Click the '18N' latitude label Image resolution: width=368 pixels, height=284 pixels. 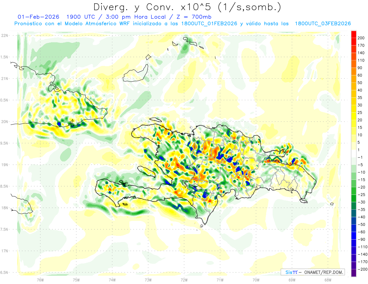point(5,208)
